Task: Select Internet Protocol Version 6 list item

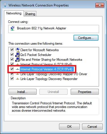Action: pos(46,64)
